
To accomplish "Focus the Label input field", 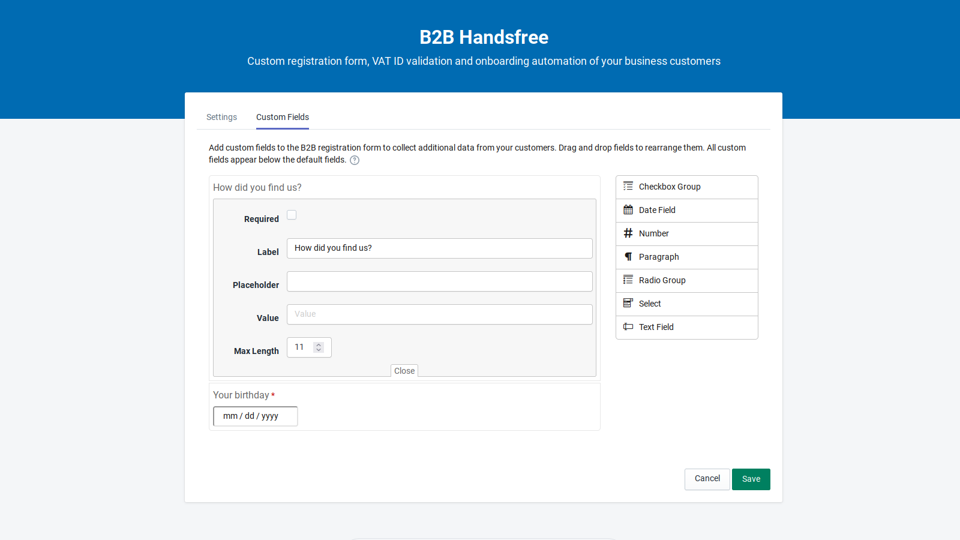I will pos(439,248).
